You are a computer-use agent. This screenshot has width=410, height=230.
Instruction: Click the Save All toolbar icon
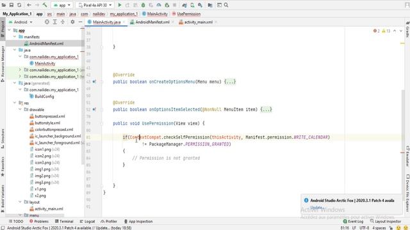click(x=12, y=5)
